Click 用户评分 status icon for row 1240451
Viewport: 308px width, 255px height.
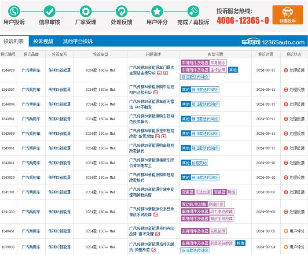(286, 231)
